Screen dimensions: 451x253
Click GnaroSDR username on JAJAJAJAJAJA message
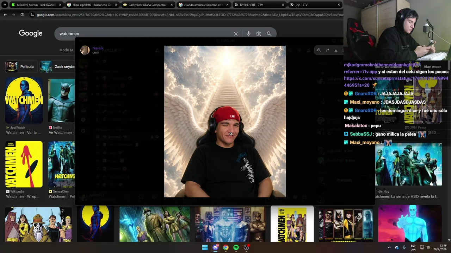(x=365, y=94)
